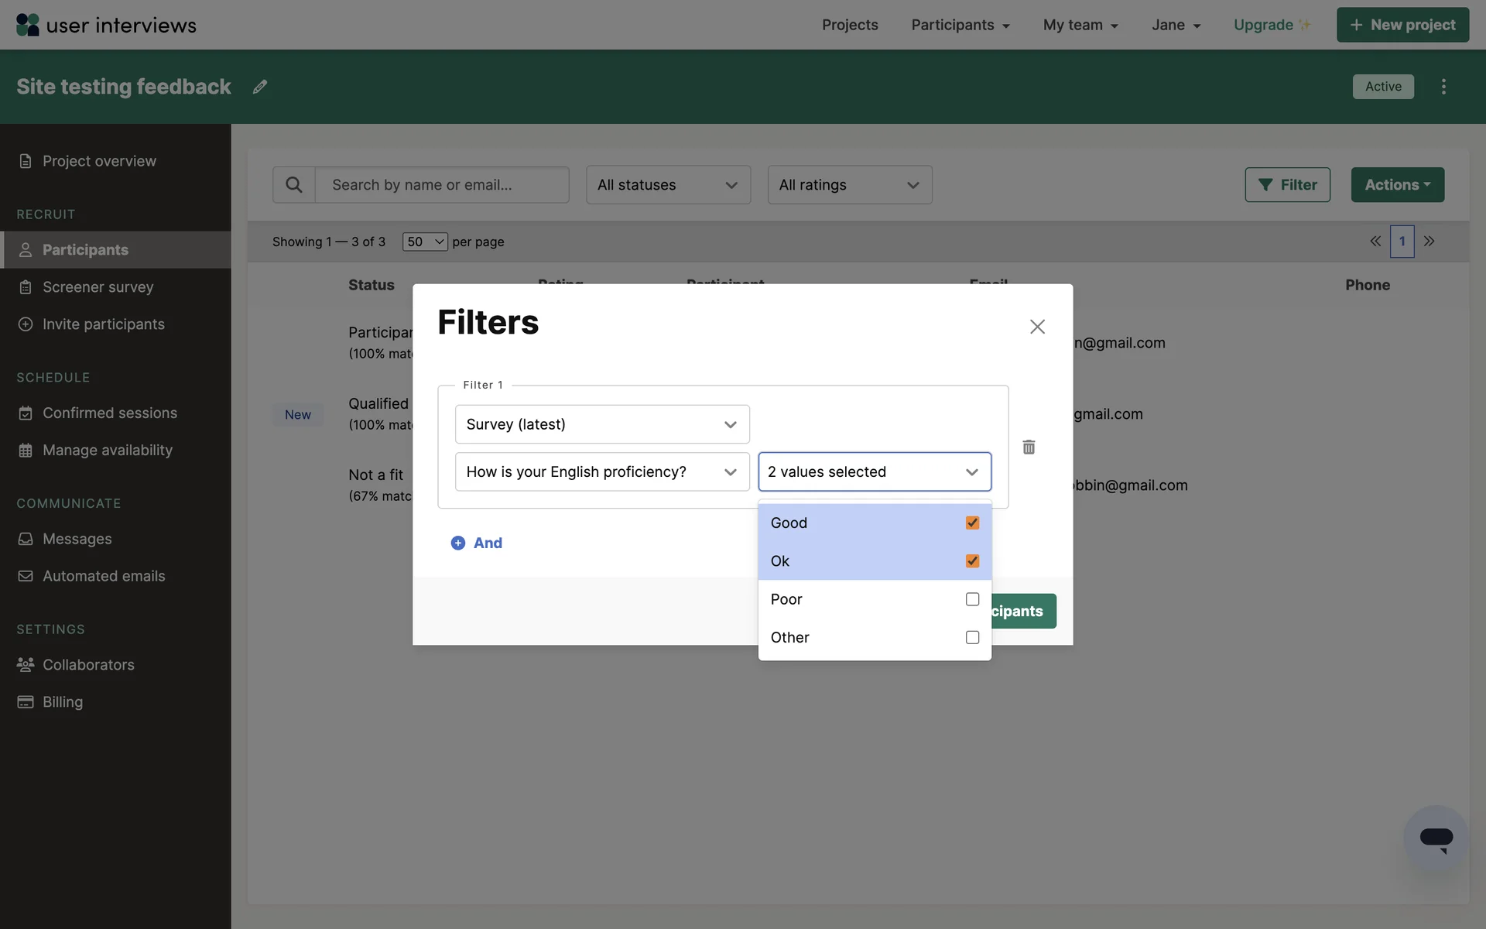Click the New project button
Screen dimensions: 1486x929
(x=1402, y=25)
